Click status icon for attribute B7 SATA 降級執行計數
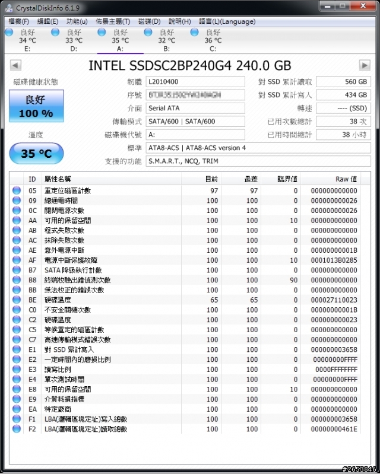The width and height of the screenshot is (380, 474). coord(17,270)
